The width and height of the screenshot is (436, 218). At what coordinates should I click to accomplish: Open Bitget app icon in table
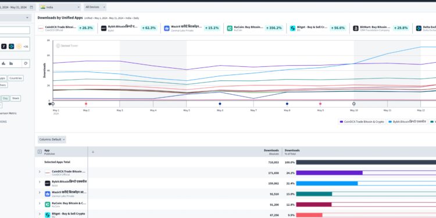(x=48, y=215)
